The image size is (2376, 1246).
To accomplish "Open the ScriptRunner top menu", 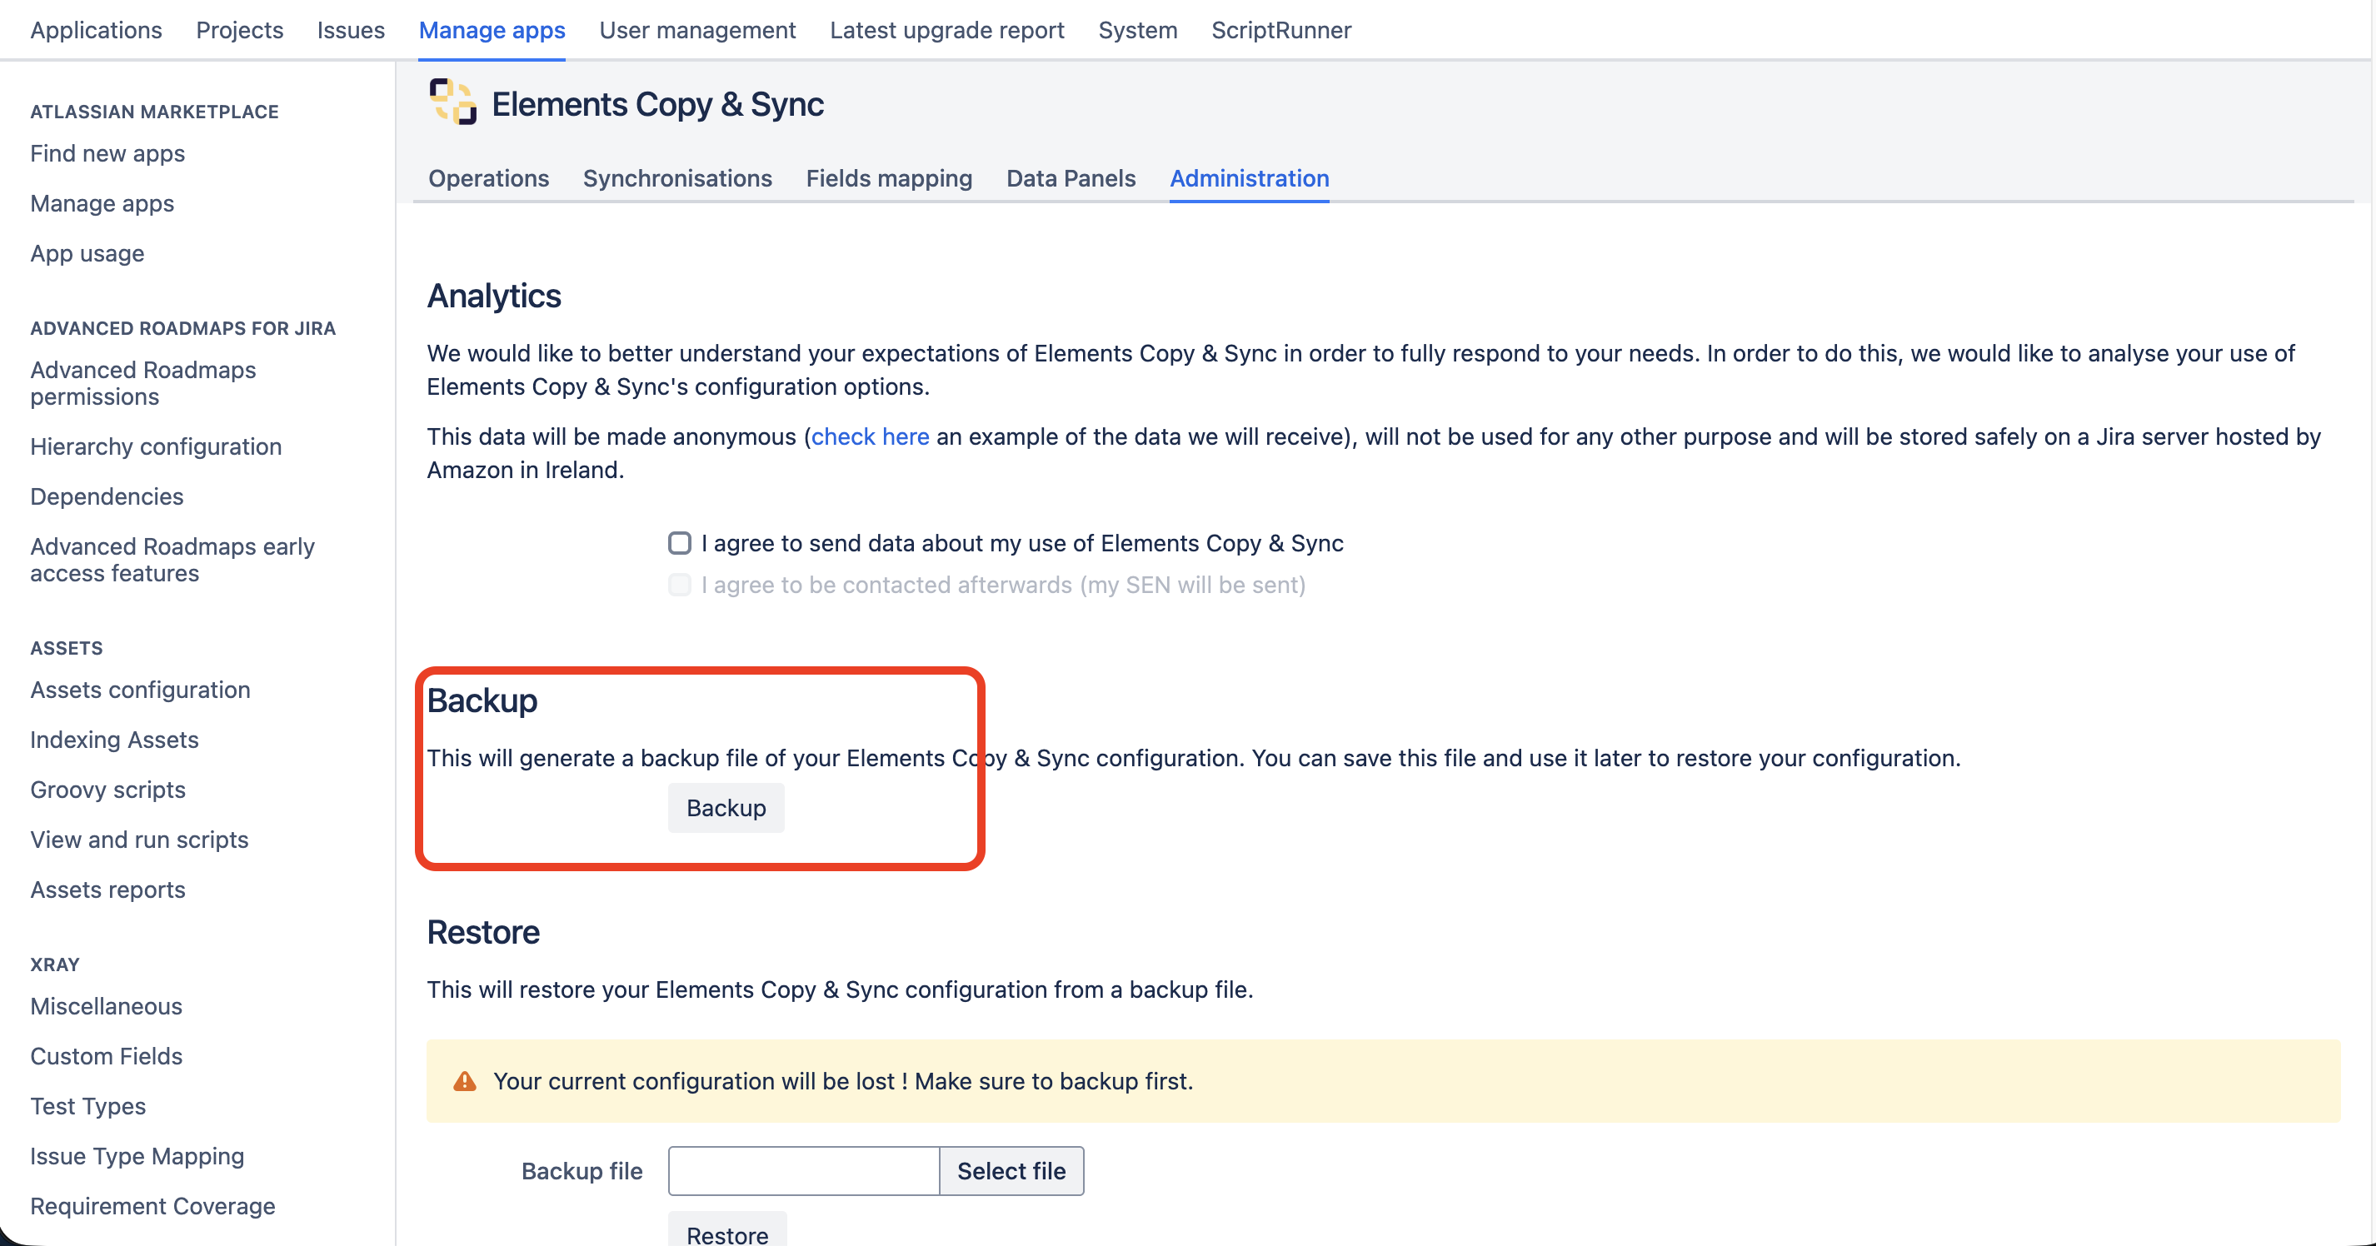I will point(1280,31).
